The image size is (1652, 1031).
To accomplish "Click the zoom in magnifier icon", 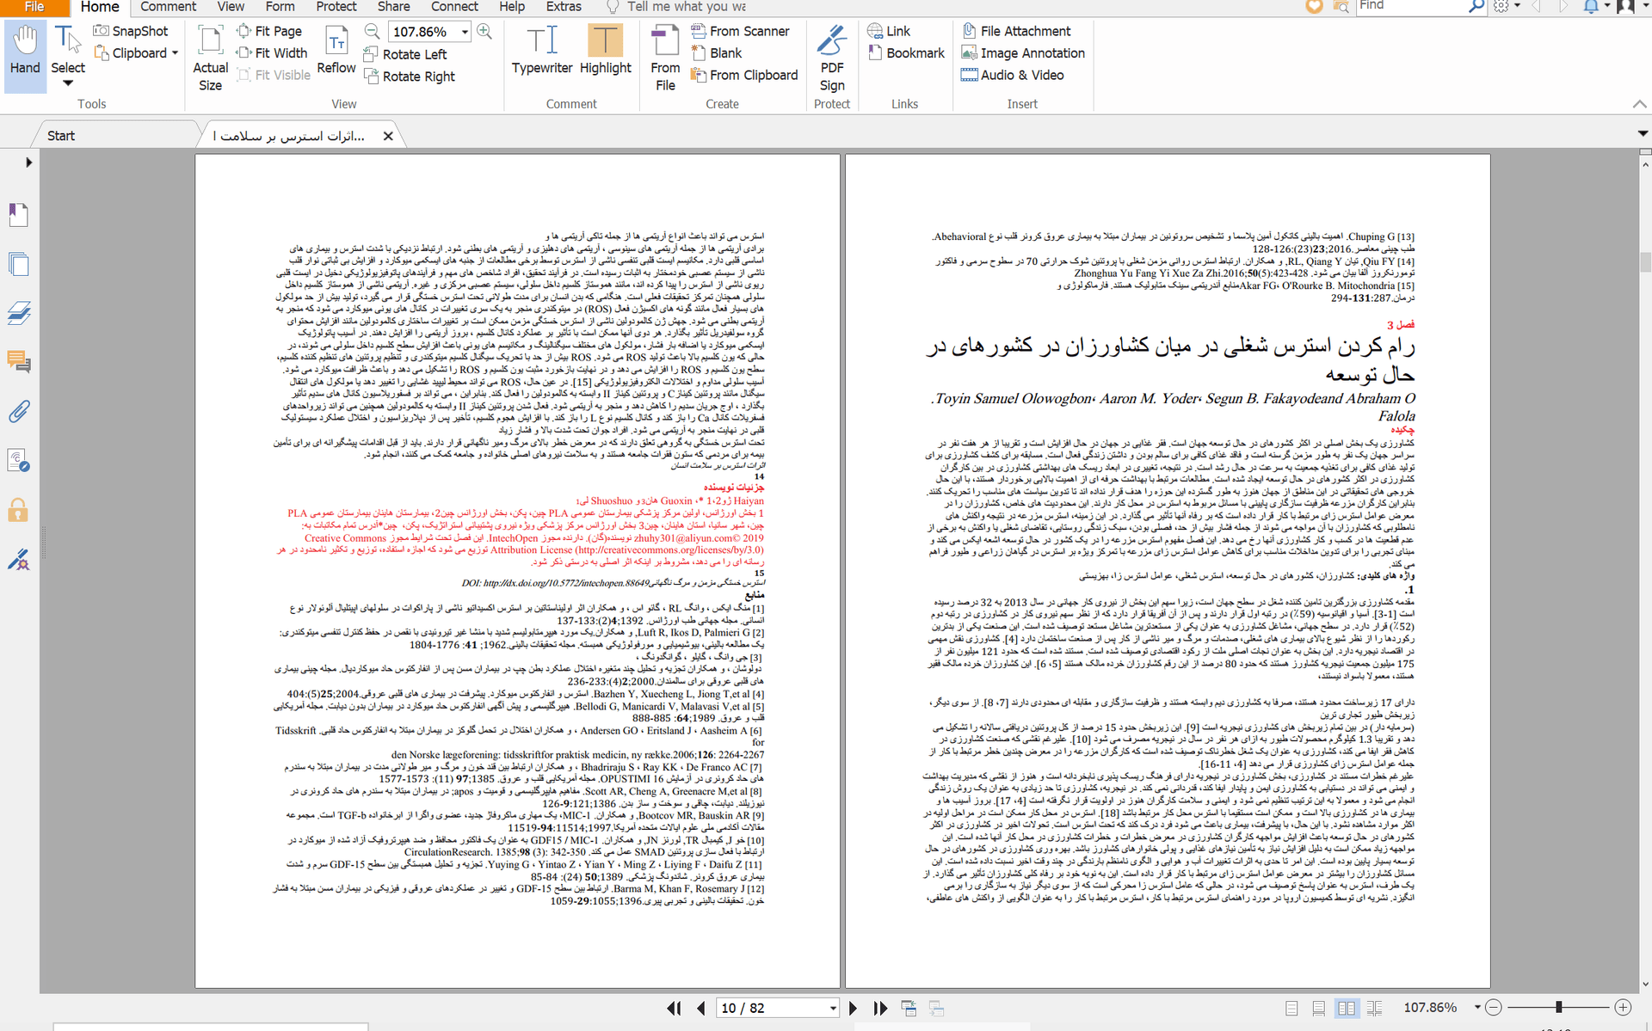I will 484,31.
